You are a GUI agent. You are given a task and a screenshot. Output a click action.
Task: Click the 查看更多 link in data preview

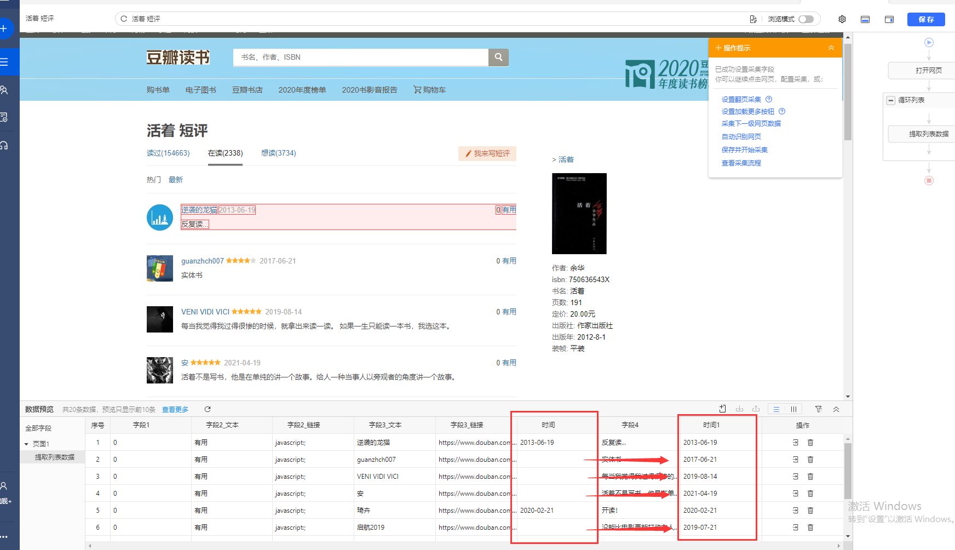point(175,410)
